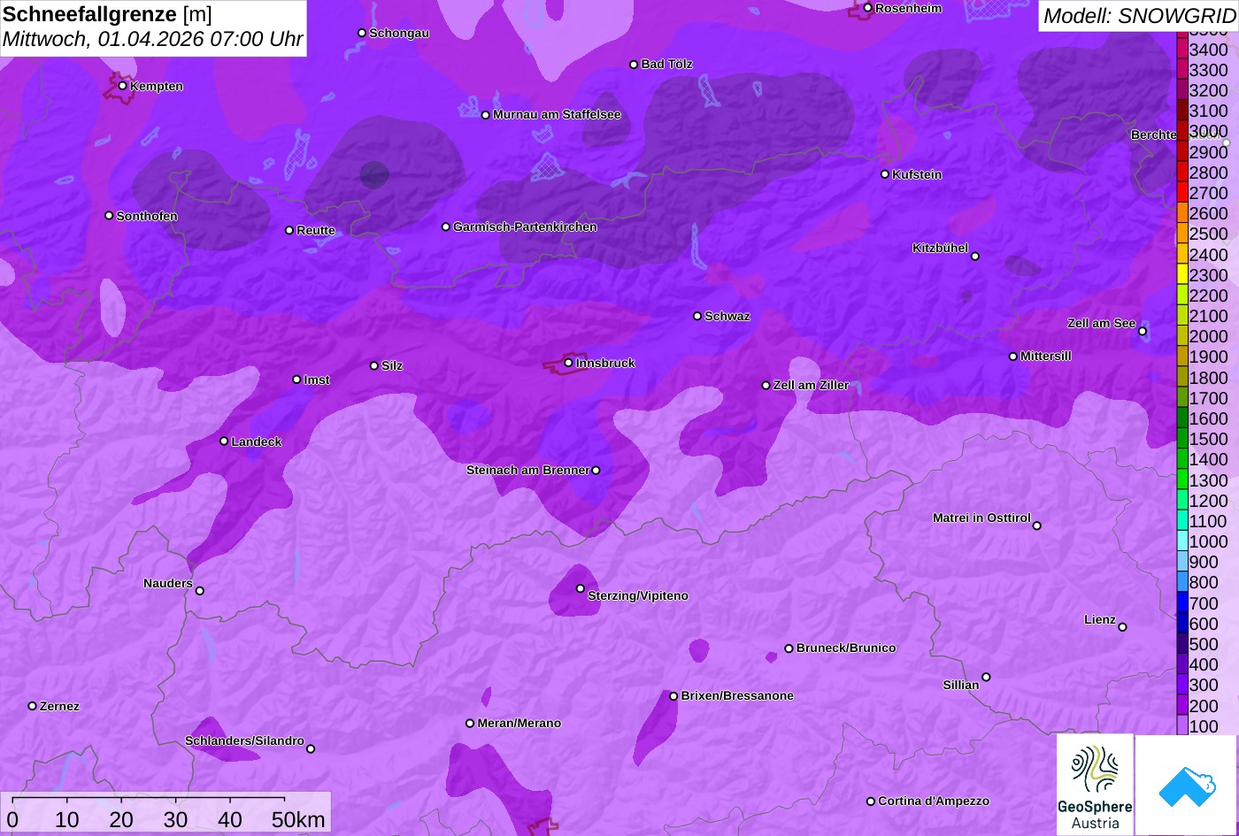Click the 100 m legend color swatch
The image size is (1239, 836).
pos(1182,725)
